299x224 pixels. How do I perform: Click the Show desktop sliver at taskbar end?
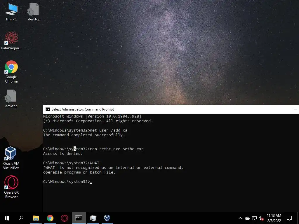(298, 218)
